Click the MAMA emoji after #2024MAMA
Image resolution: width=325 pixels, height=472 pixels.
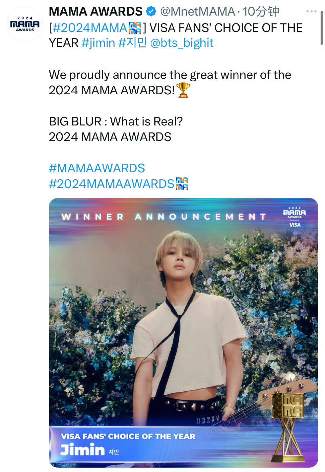tap(135, 28)
